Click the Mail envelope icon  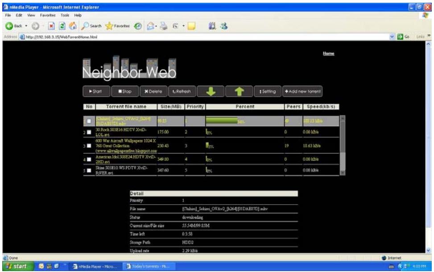coord(150,26)
